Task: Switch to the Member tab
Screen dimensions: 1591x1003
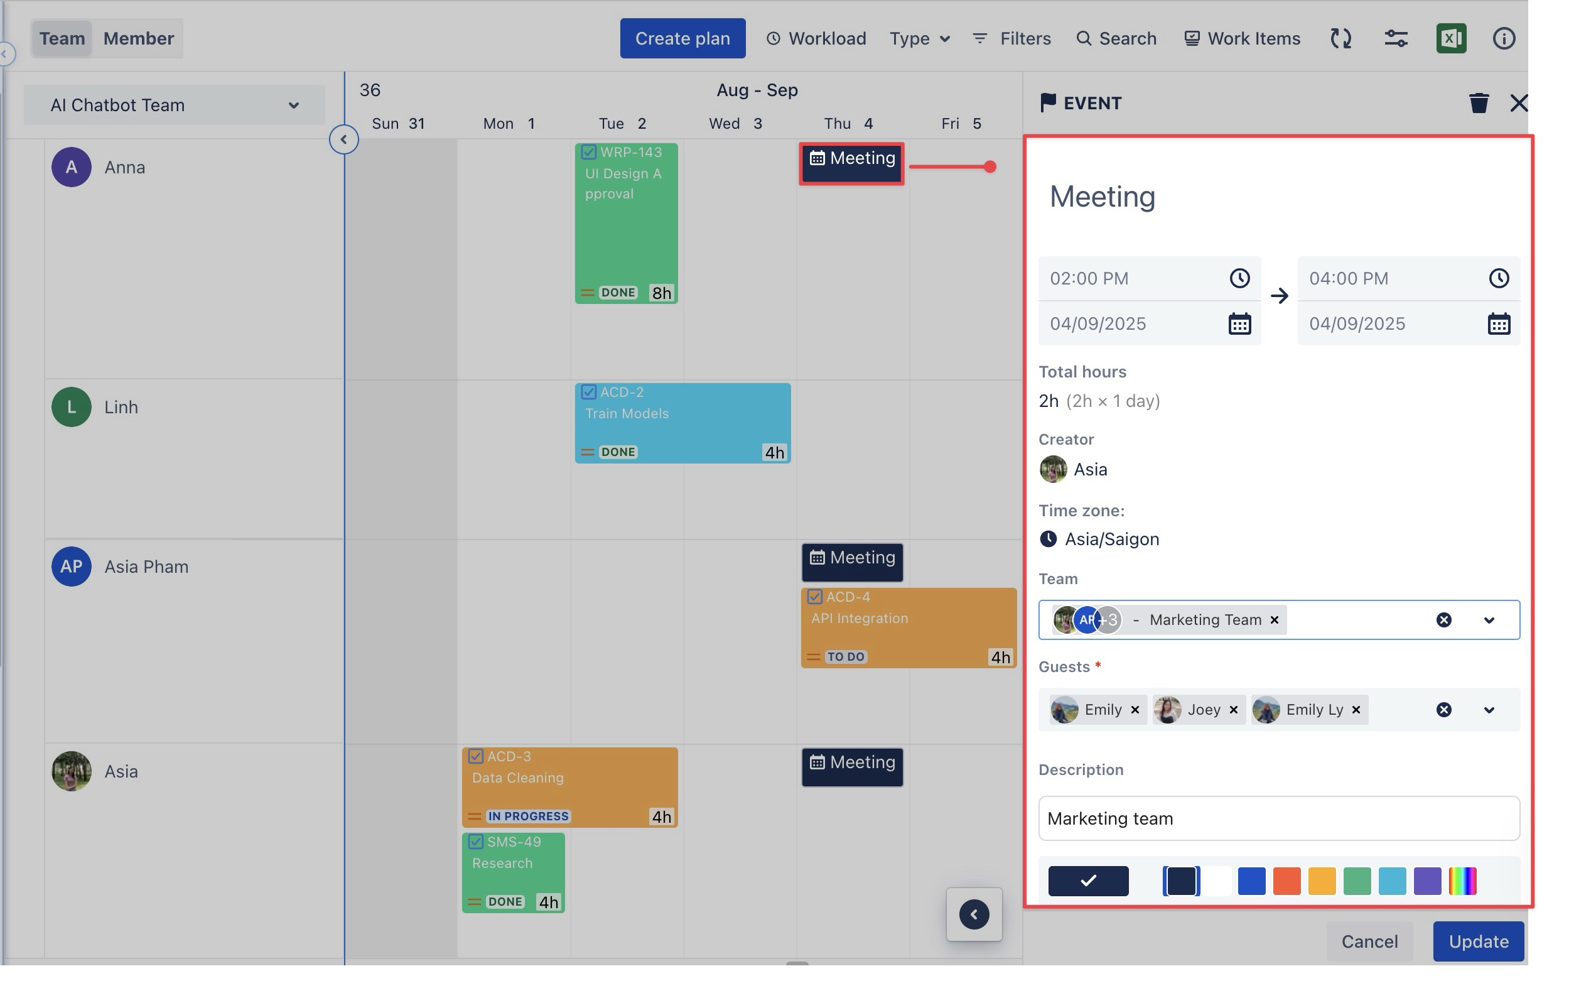Action: 138,38
